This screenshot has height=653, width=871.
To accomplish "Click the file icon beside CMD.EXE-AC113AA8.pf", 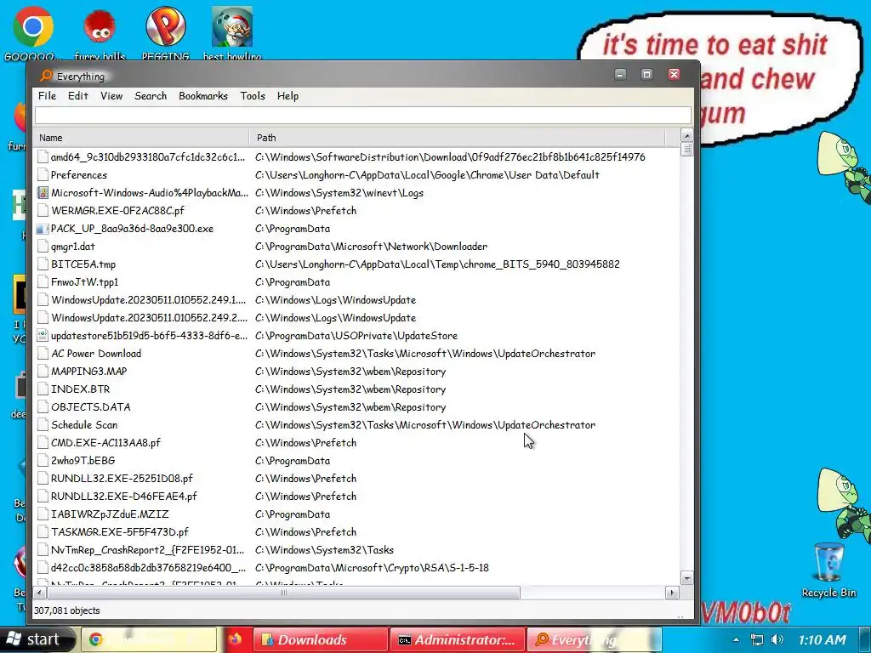I will coord(43,442).
